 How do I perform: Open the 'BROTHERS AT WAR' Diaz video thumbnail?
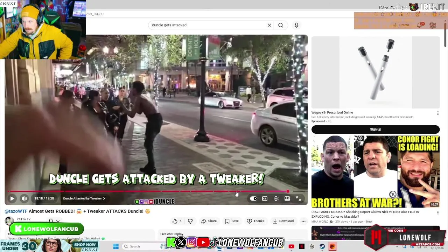pyautogui.click(x=376, y=171)
